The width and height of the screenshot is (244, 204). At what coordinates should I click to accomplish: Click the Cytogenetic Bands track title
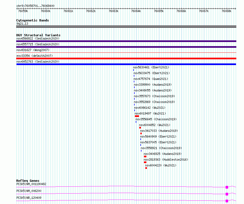pyautogui.click(x=33, y=20)
